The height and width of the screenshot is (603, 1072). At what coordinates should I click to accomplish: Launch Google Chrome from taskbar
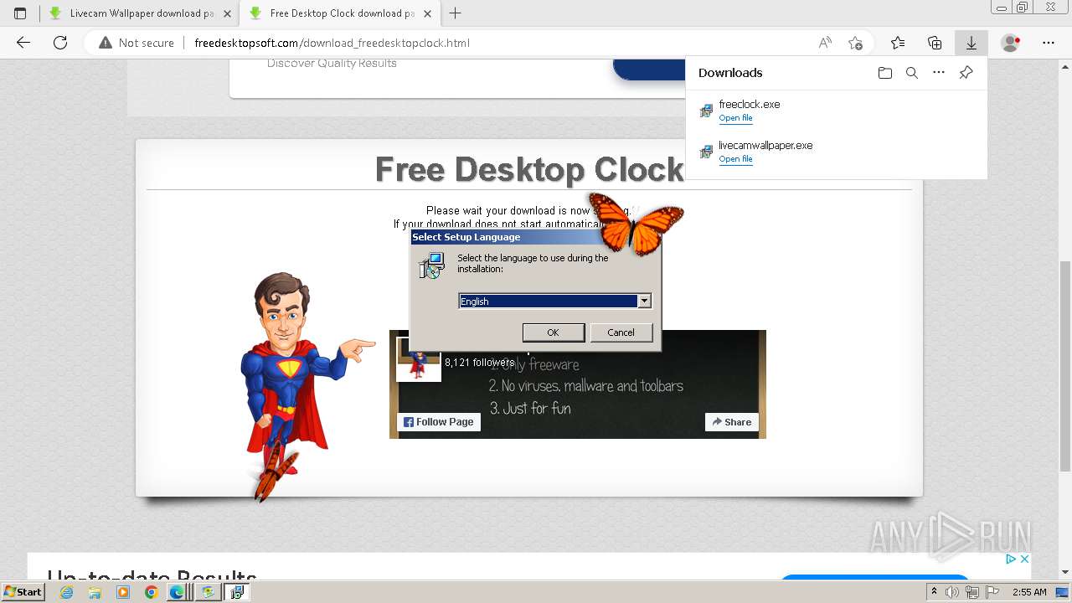tap(151, 592)
